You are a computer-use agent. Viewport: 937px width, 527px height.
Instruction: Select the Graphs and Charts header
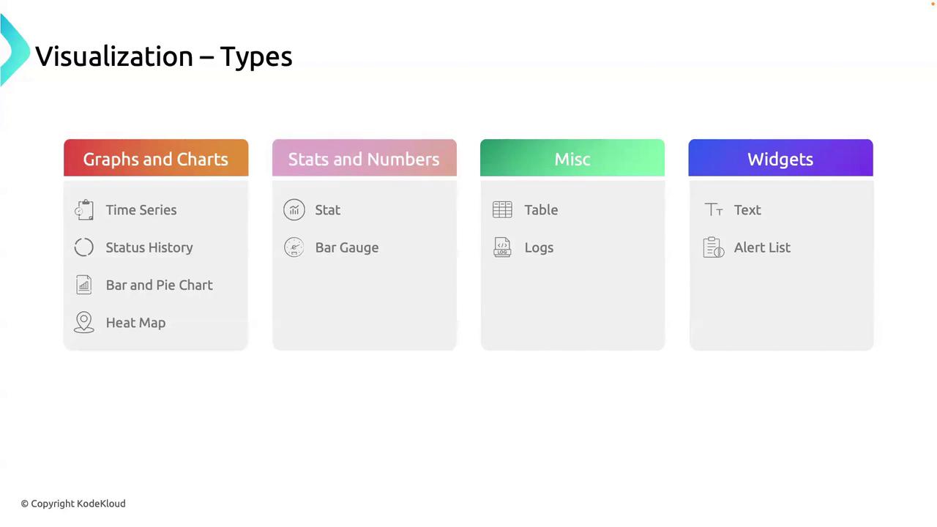click(x=156, y=159)
